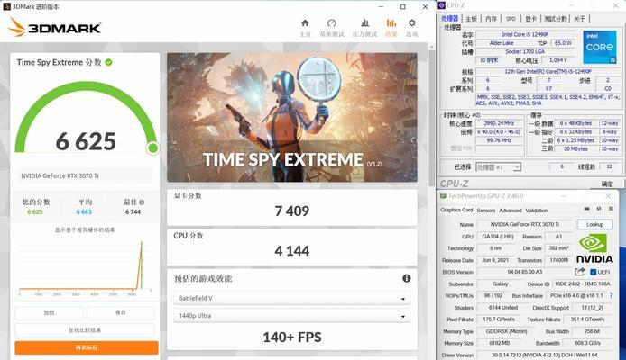
Task: Click the GPU-Z screenshot camera icon
Action: (586, 209)
